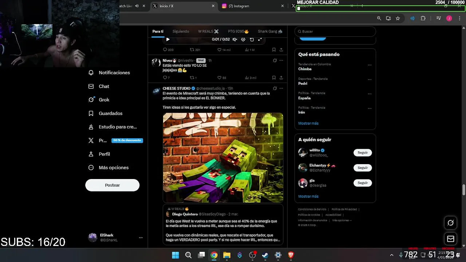Open floating messages envelope button
466x262 pixels.
tap(451, 239)
